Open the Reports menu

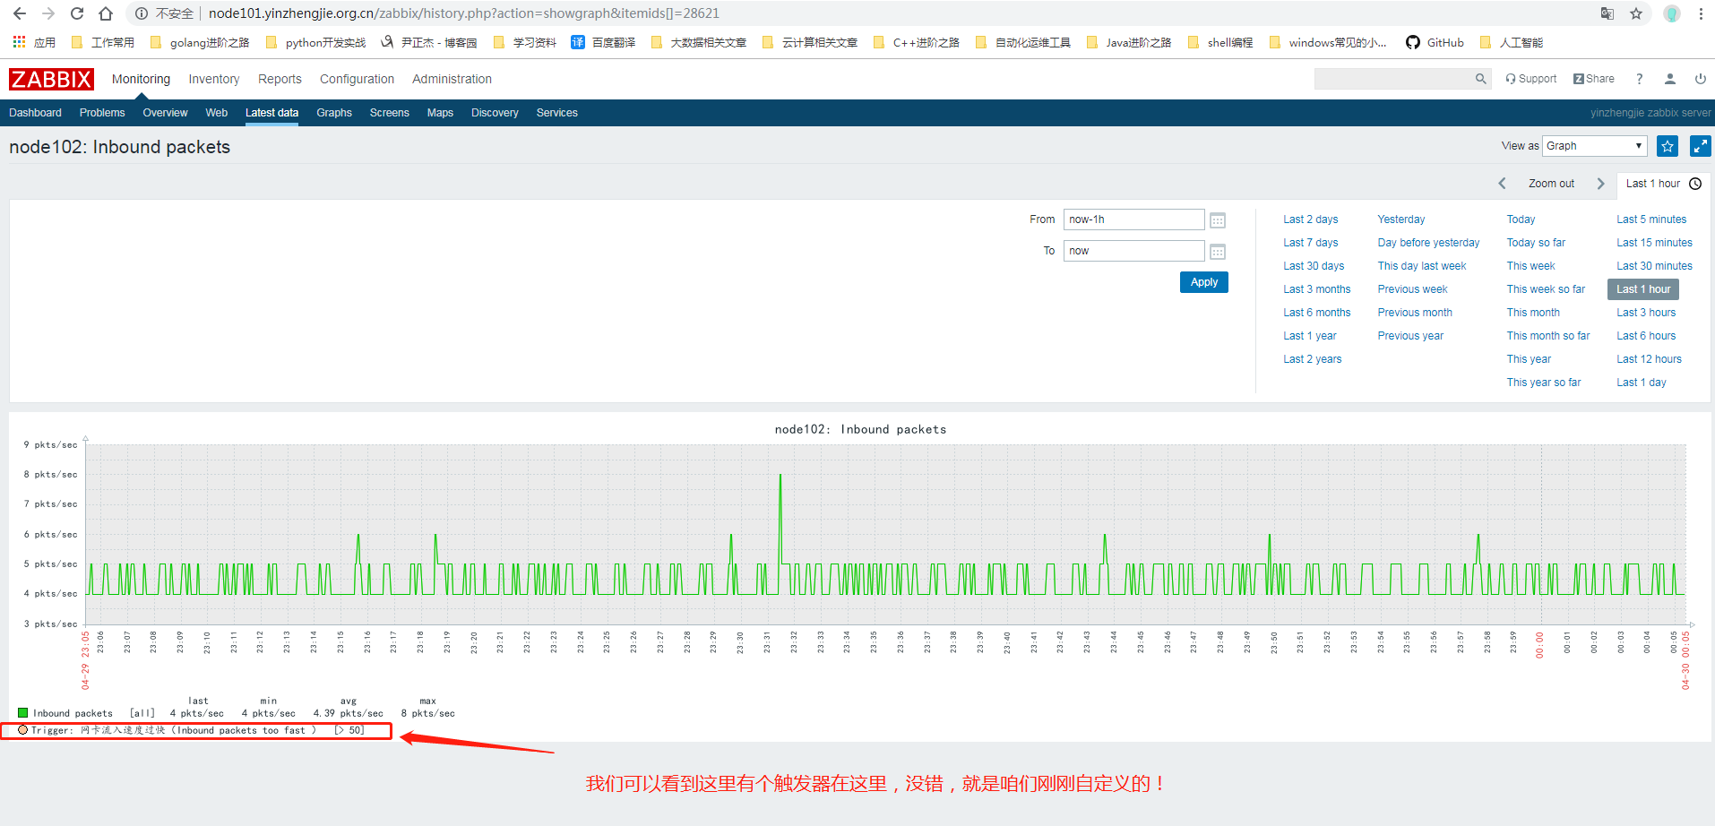pos(280,79)
